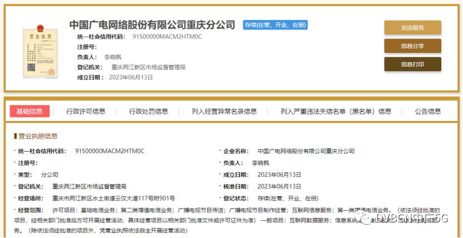463x238 pixels.
Task: Open the 列入经营异常名录信息 tab
Action: tap(224, 111)
